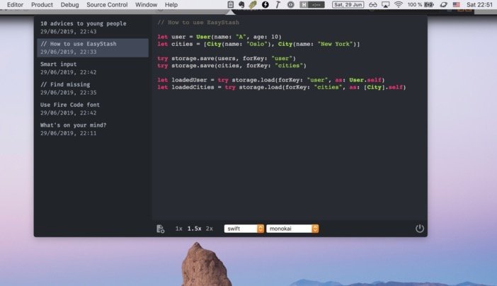The image size is (497, 286).
Task: Select the 'Smart input' note
Action: [93, 68]
